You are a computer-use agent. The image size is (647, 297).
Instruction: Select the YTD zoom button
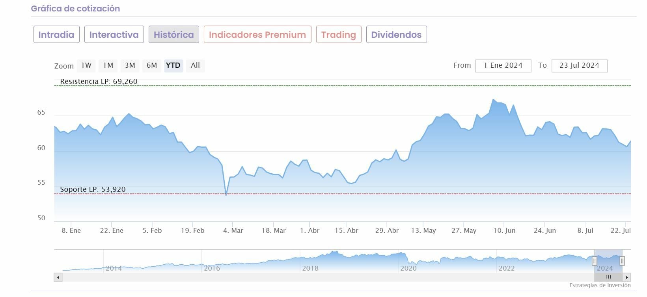(173, 65)
